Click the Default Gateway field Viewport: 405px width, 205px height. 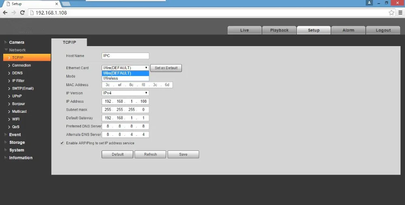pyautogui.click(x=125, y=118)
